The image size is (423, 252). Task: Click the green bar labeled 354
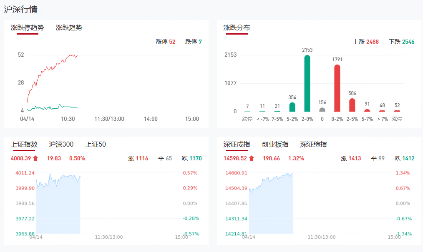click(292, 107)
